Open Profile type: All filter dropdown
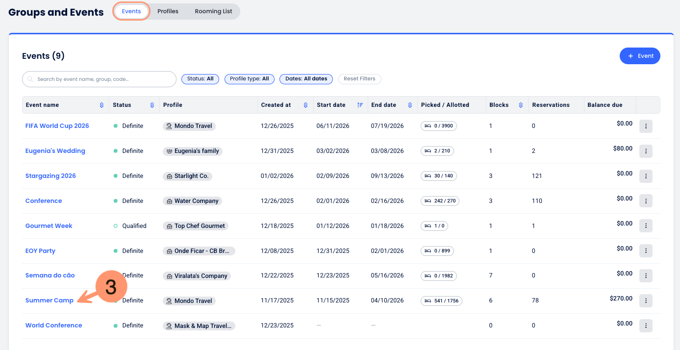The width and height of the screenshot is (680, 350). 249,79
